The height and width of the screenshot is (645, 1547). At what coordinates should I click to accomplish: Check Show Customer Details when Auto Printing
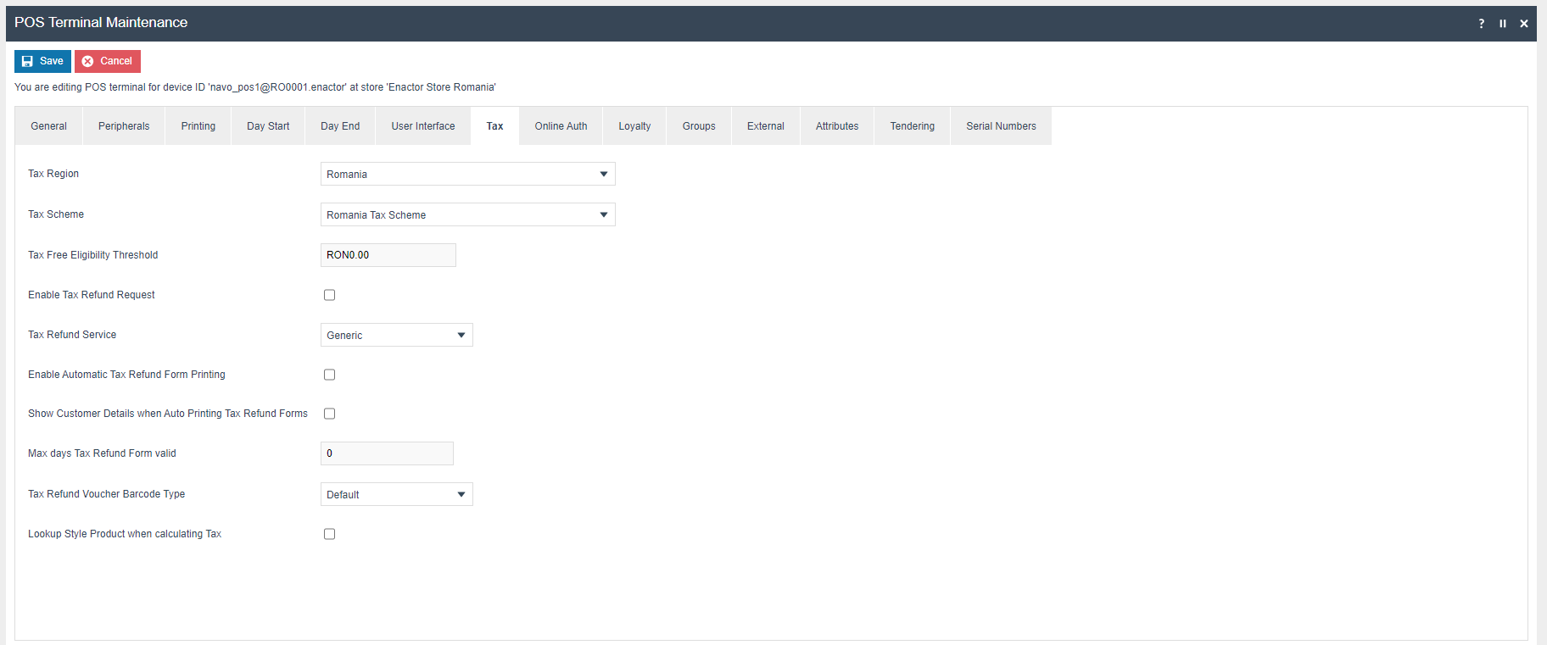pos(329,414)
